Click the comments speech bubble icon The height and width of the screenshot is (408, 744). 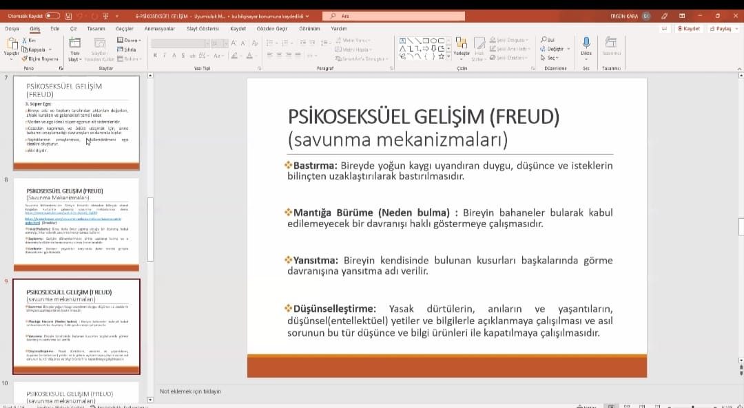point(664,29)
